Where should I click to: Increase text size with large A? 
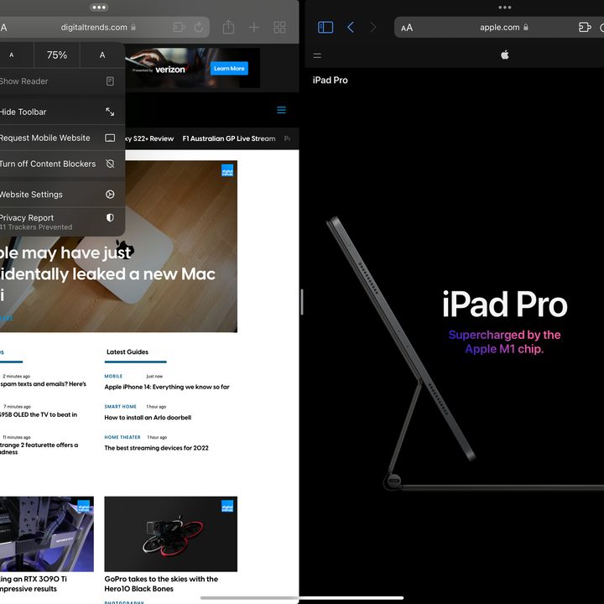102,55
